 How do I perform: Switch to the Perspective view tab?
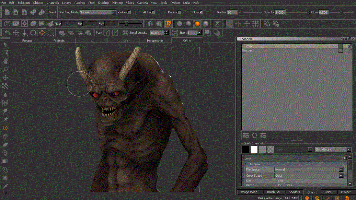[x=155, y=40]
